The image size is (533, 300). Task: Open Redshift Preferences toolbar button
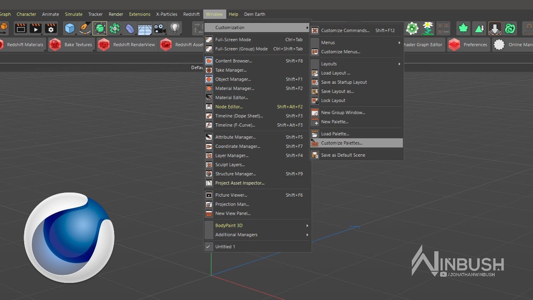tap(468, 45)
